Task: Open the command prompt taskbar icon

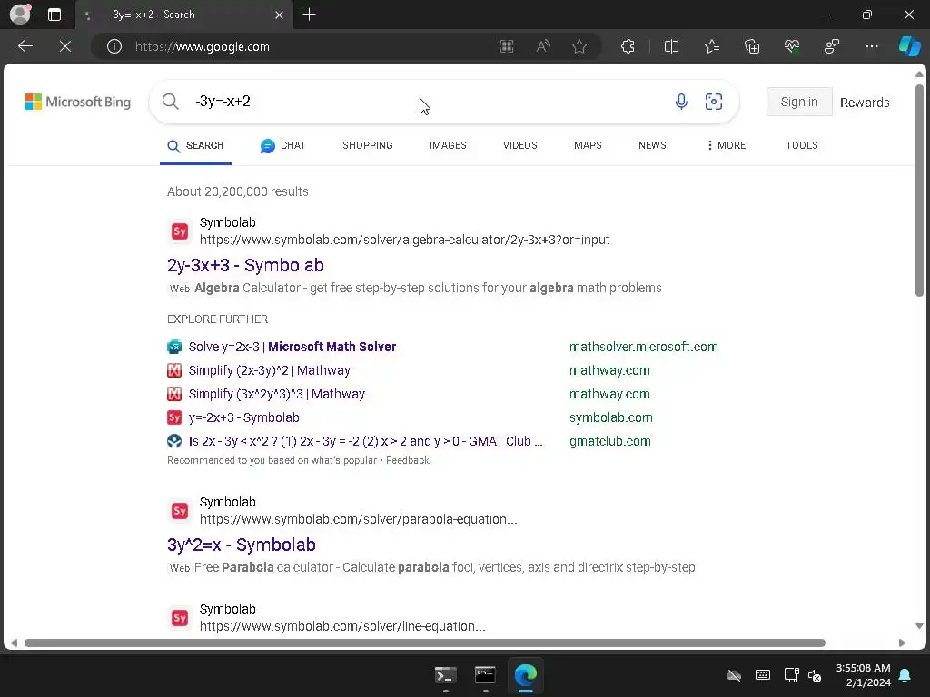Action: [485, 675]
